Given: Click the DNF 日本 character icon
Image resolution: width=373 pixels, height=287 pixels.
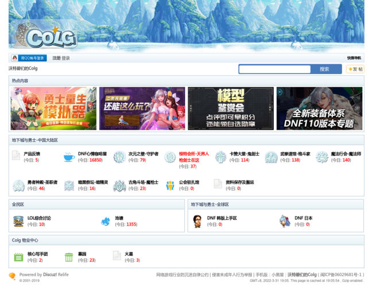Looking at the screenshot, I should tap(285, 222).
